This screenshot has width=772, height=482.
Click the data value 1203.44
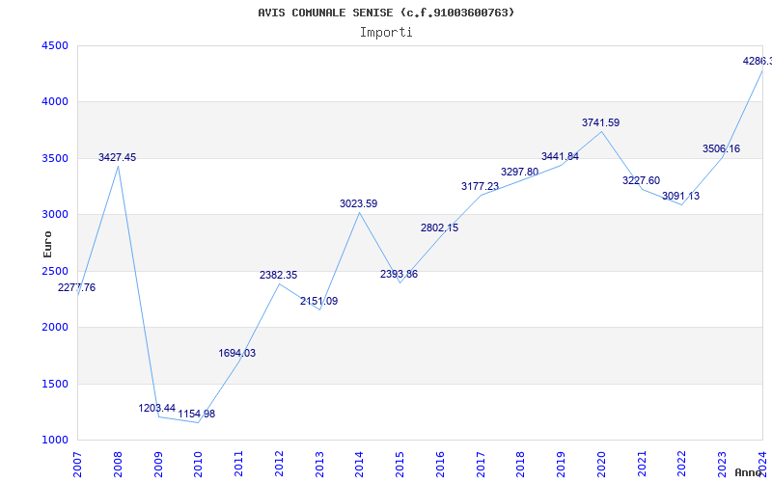(x=157, y=408)
